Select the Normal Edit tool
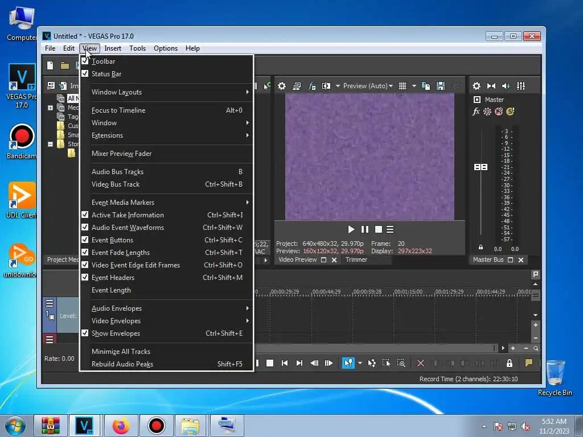The height and width of the screenshot is (437, 583). [348, 363]
